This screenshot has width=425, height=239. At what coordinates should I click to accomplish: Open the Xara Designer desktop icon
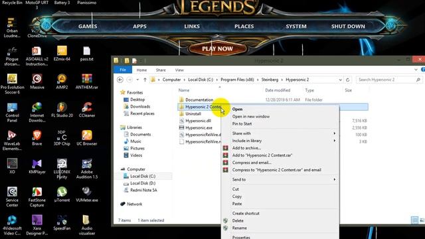(37, 225)
